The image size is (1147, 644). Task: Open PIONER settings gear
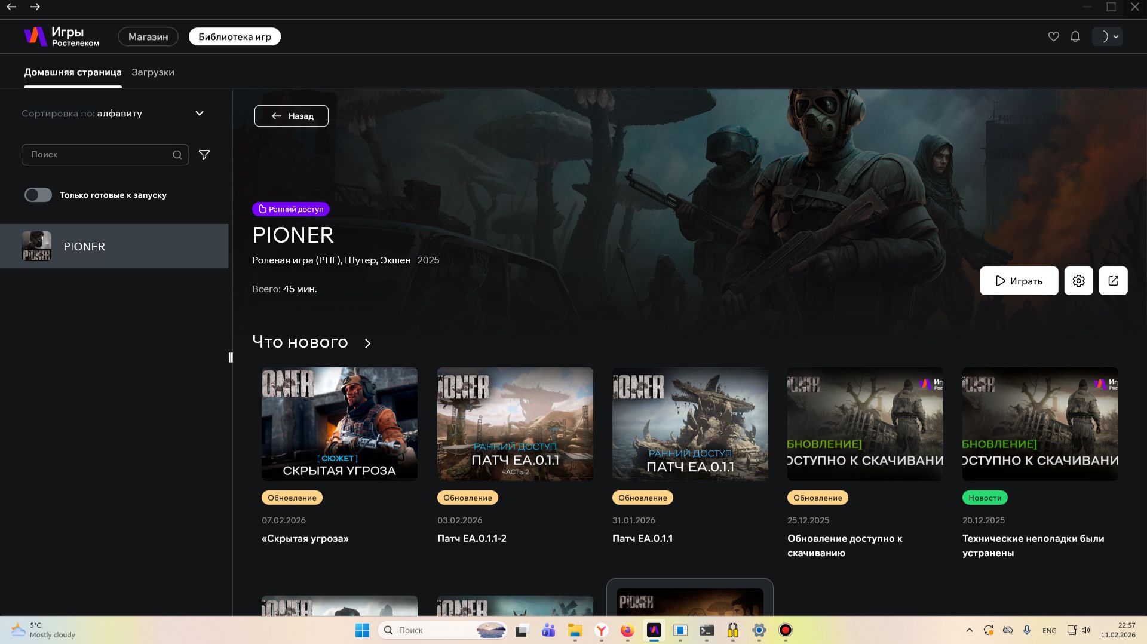point(1079,281)
